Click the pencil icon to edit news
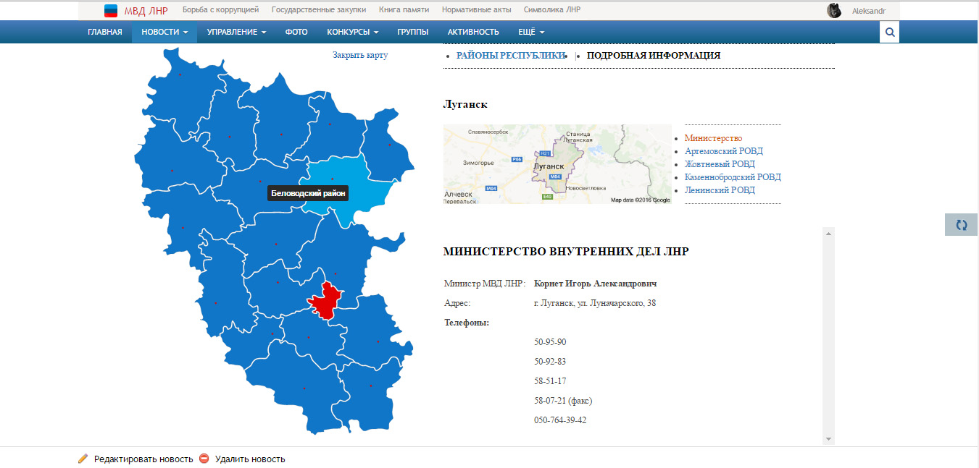Image resolution: width=979 pixels, height=468 pixels. [x=83, y=459]
